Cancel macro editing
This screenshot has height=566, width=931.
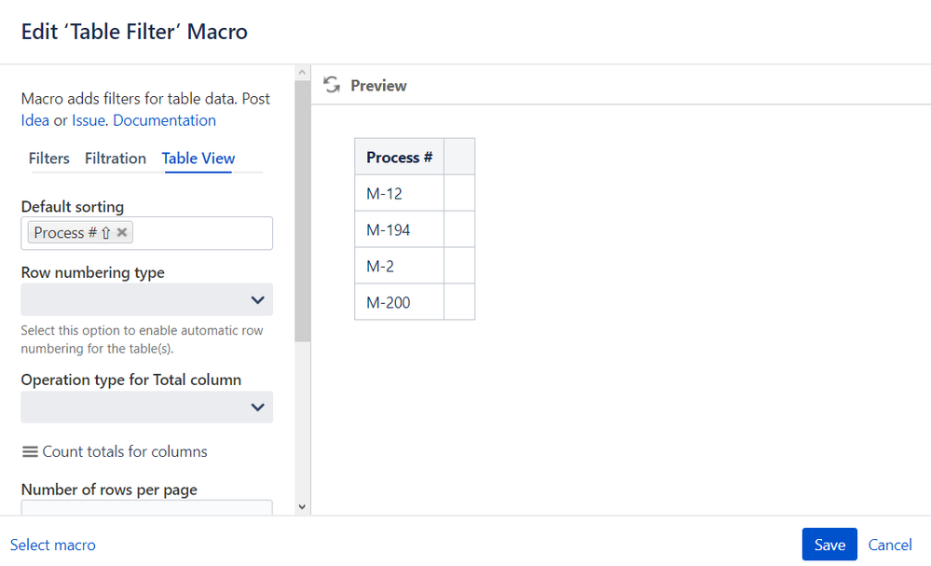click(x=889, y=545)
